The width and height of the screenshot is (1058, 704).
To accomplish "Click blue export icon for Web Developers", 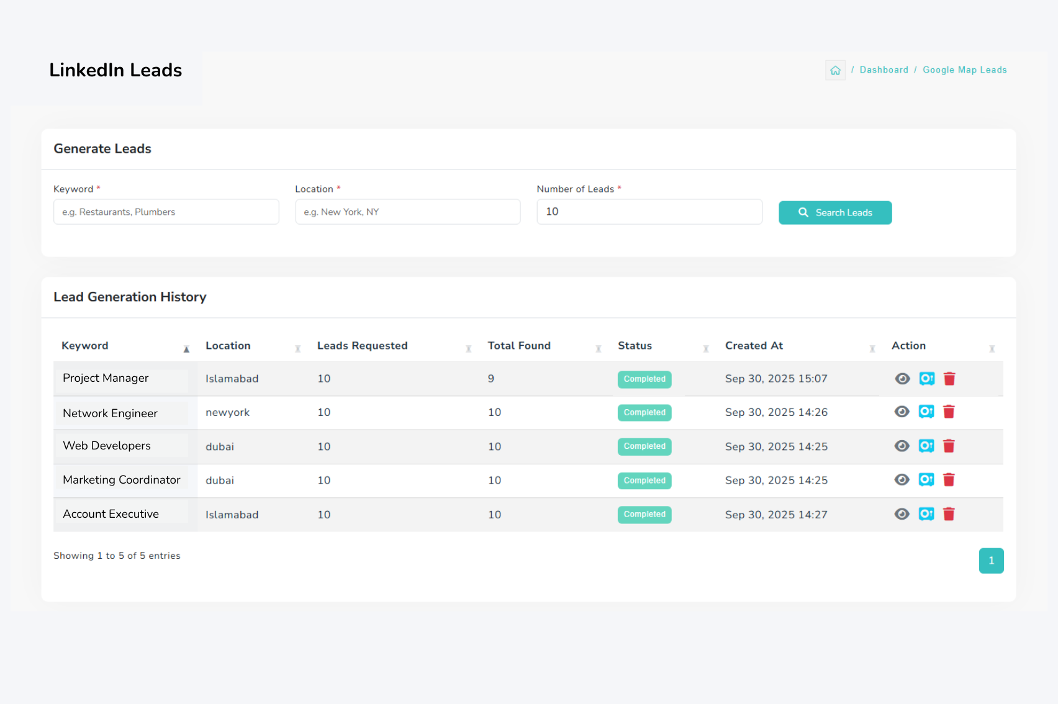I will tap(926, 446).
